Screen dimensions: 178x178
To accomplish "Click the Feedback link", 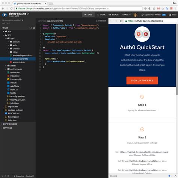I will (30, 176).
